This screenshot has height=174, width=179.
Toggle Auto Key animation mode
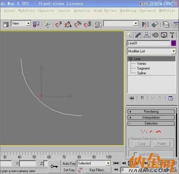(69, 163)
